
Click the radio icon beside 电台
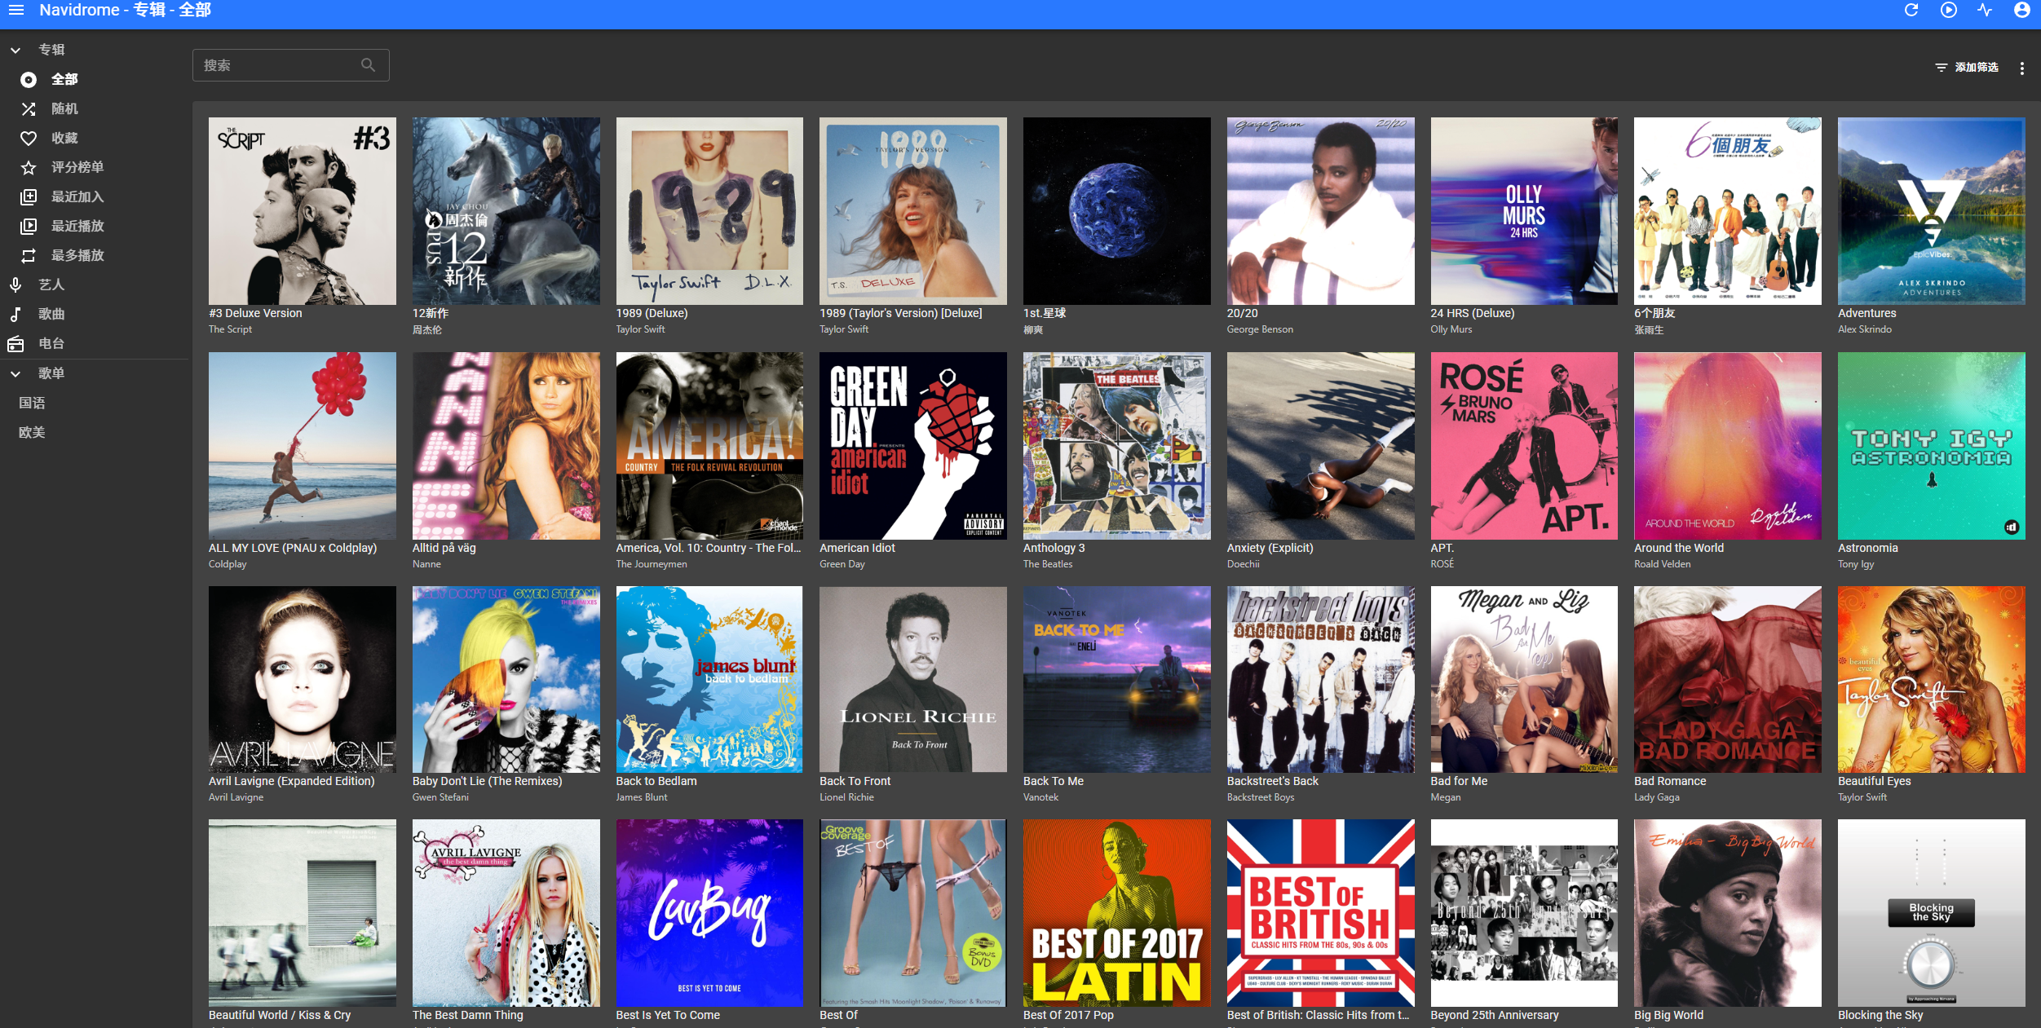[x=15, y=343]
